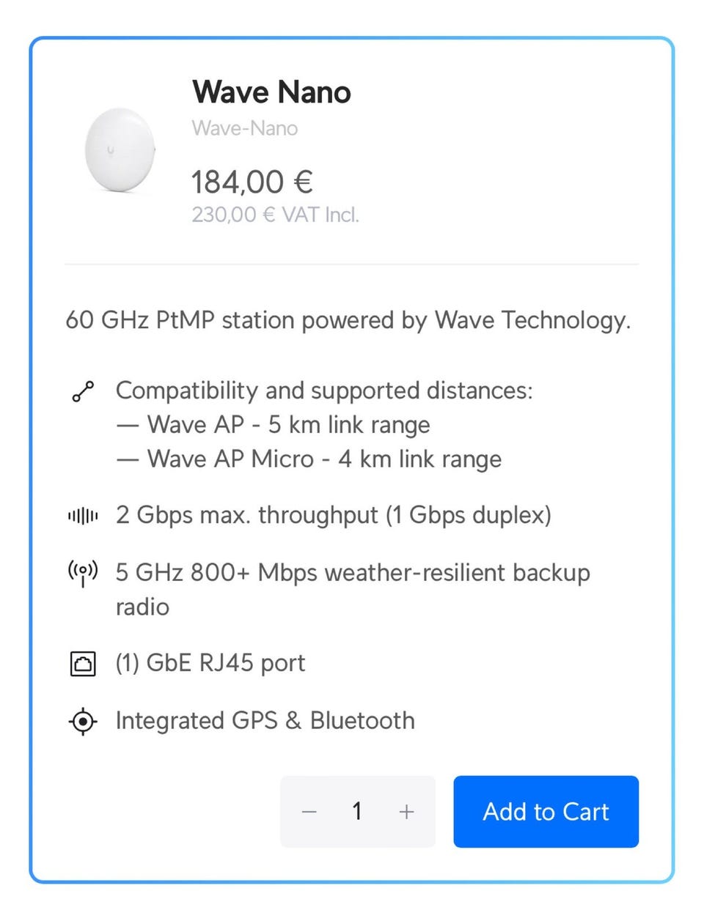The height and width of the screenshot is (899, 704).
Task: Click the backup radio antenna icon
Action: pyautogui.click(x=83, y=573)
